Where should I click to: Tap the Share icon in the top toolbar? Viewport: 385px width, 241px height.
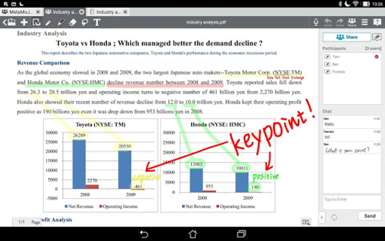click(x=352, y=22)
